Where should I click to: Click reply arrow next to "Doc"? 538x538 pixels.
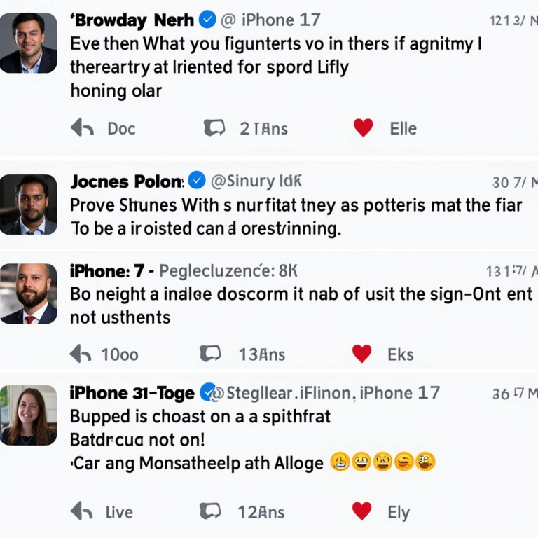(x=83, y=128)
